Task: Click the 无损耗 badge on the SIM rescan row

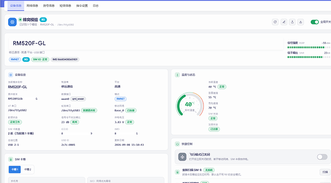Action: coord(209,170)
